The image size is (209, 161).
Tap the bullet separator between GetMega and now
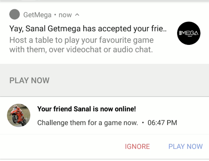pos(55,15)
